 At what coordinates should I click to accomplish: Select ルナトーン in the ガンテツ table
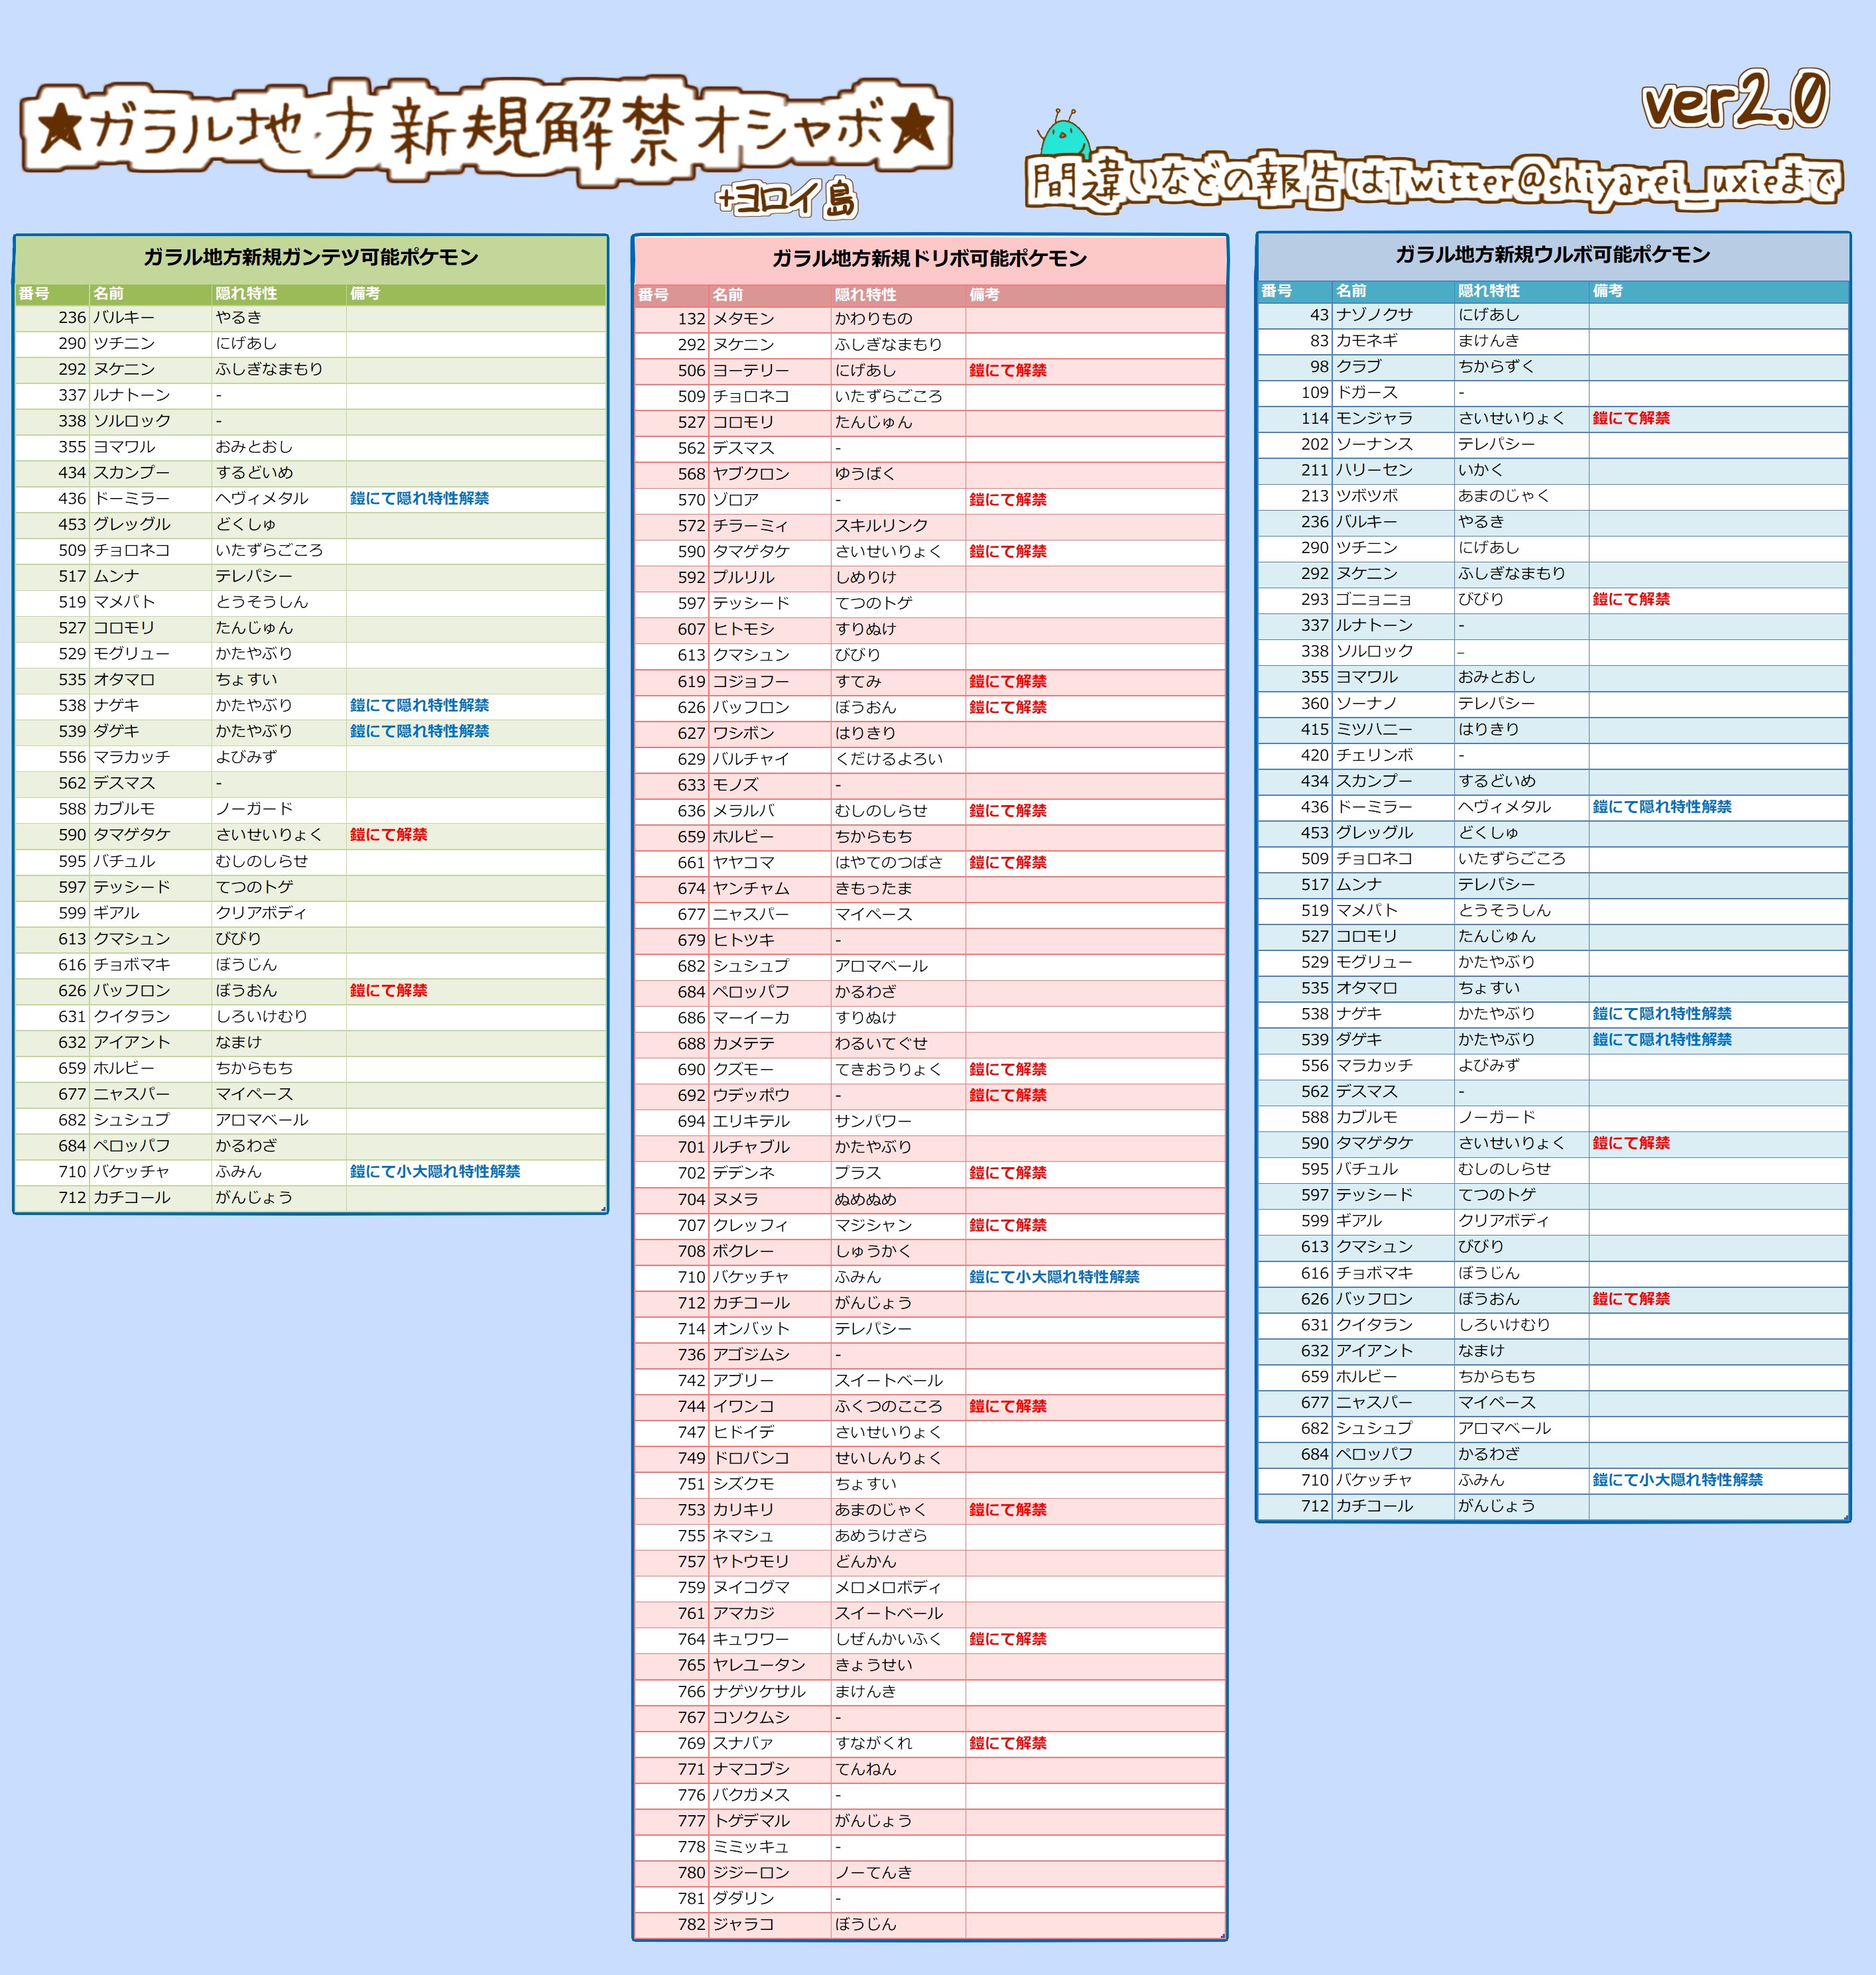[x=131, y=396]
